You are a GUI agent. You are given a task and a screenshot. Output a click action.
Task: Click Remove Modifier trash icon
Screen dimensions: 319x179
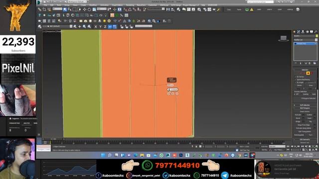click(x=310, y=63)
